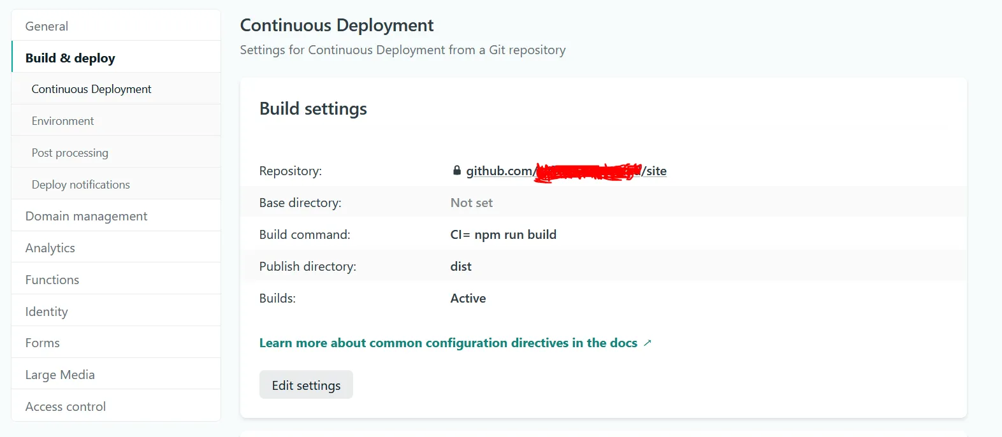Click the Edit settings button
This screenshot has width=1002, height=437.
click(306, 385)
